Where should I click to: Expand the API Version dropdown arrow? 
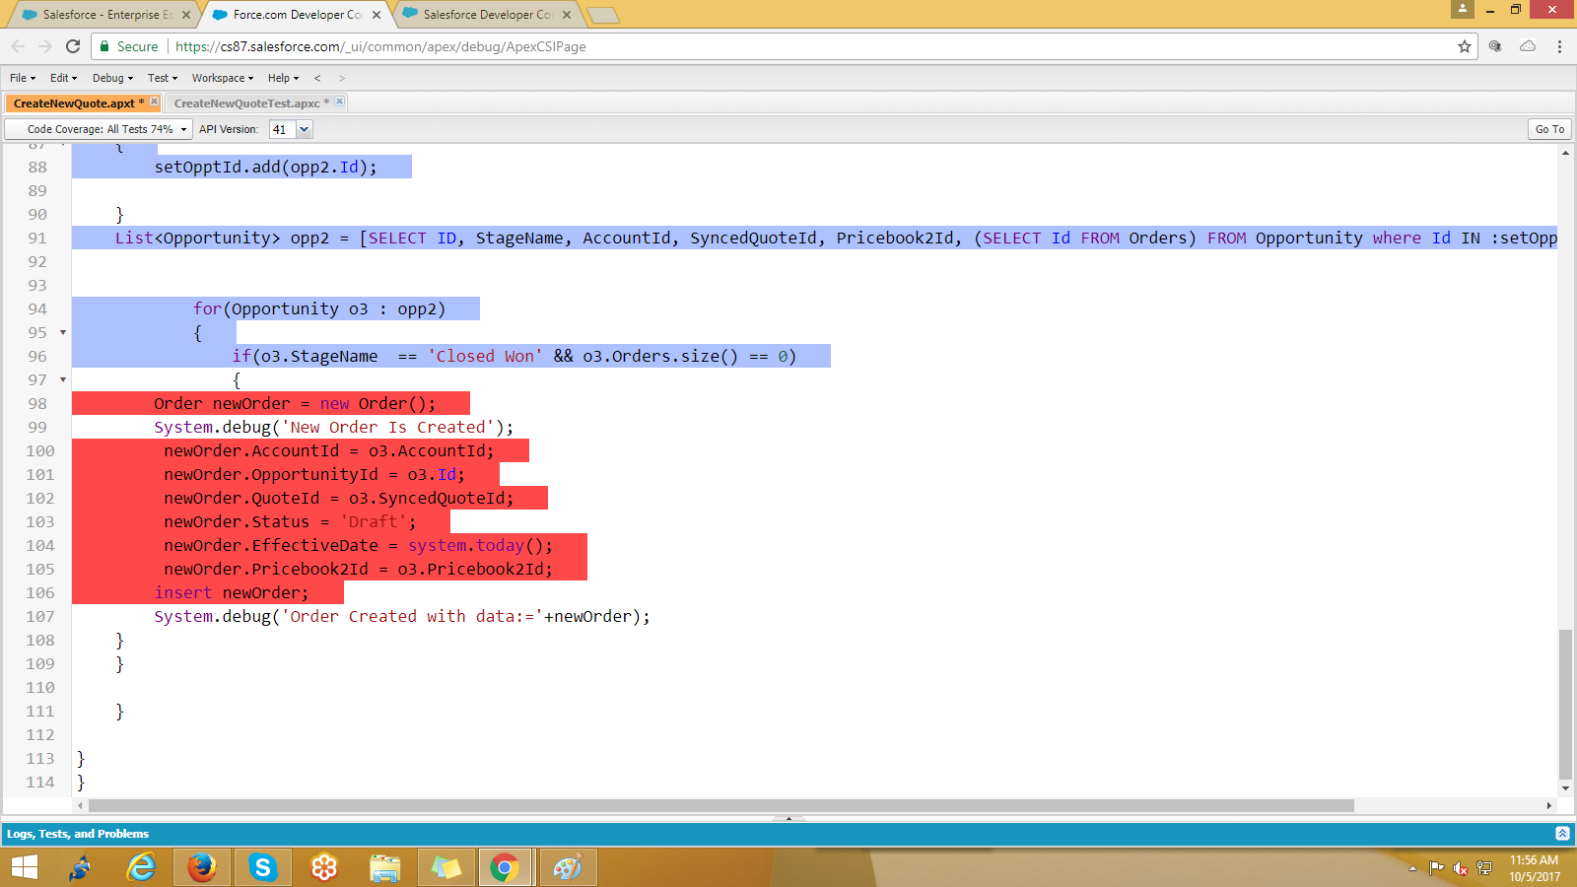(305, 129)
